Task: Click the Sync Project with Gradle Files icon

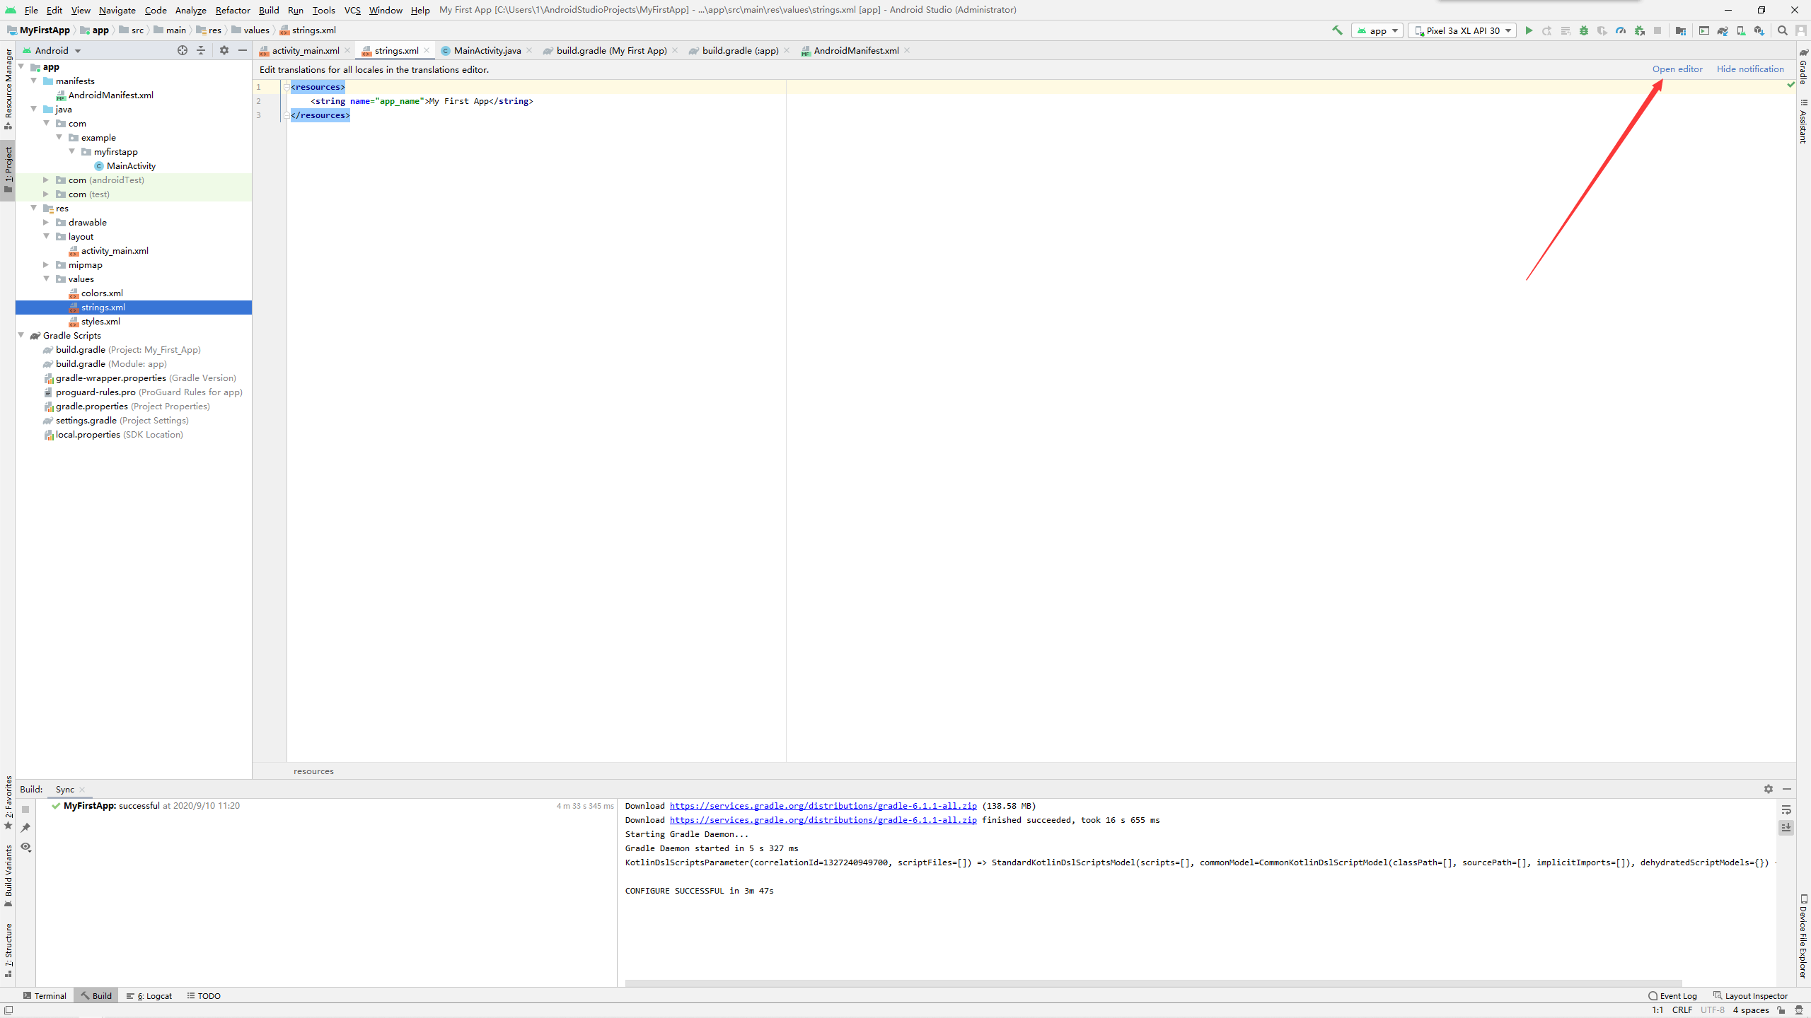Action: pos(1723,30)
